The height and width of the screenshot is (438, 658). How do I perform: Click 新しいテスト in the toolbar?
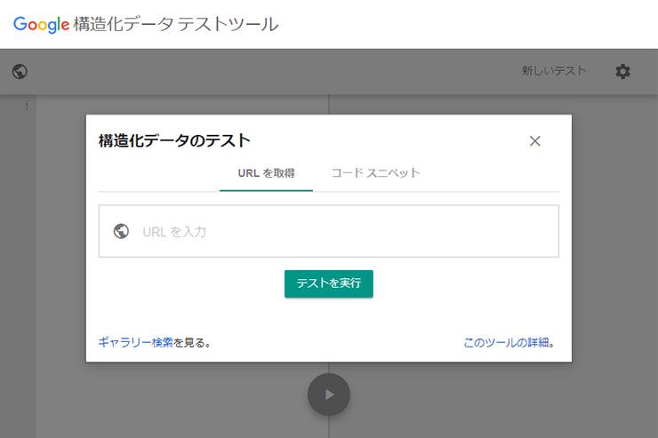coord(553,71)
